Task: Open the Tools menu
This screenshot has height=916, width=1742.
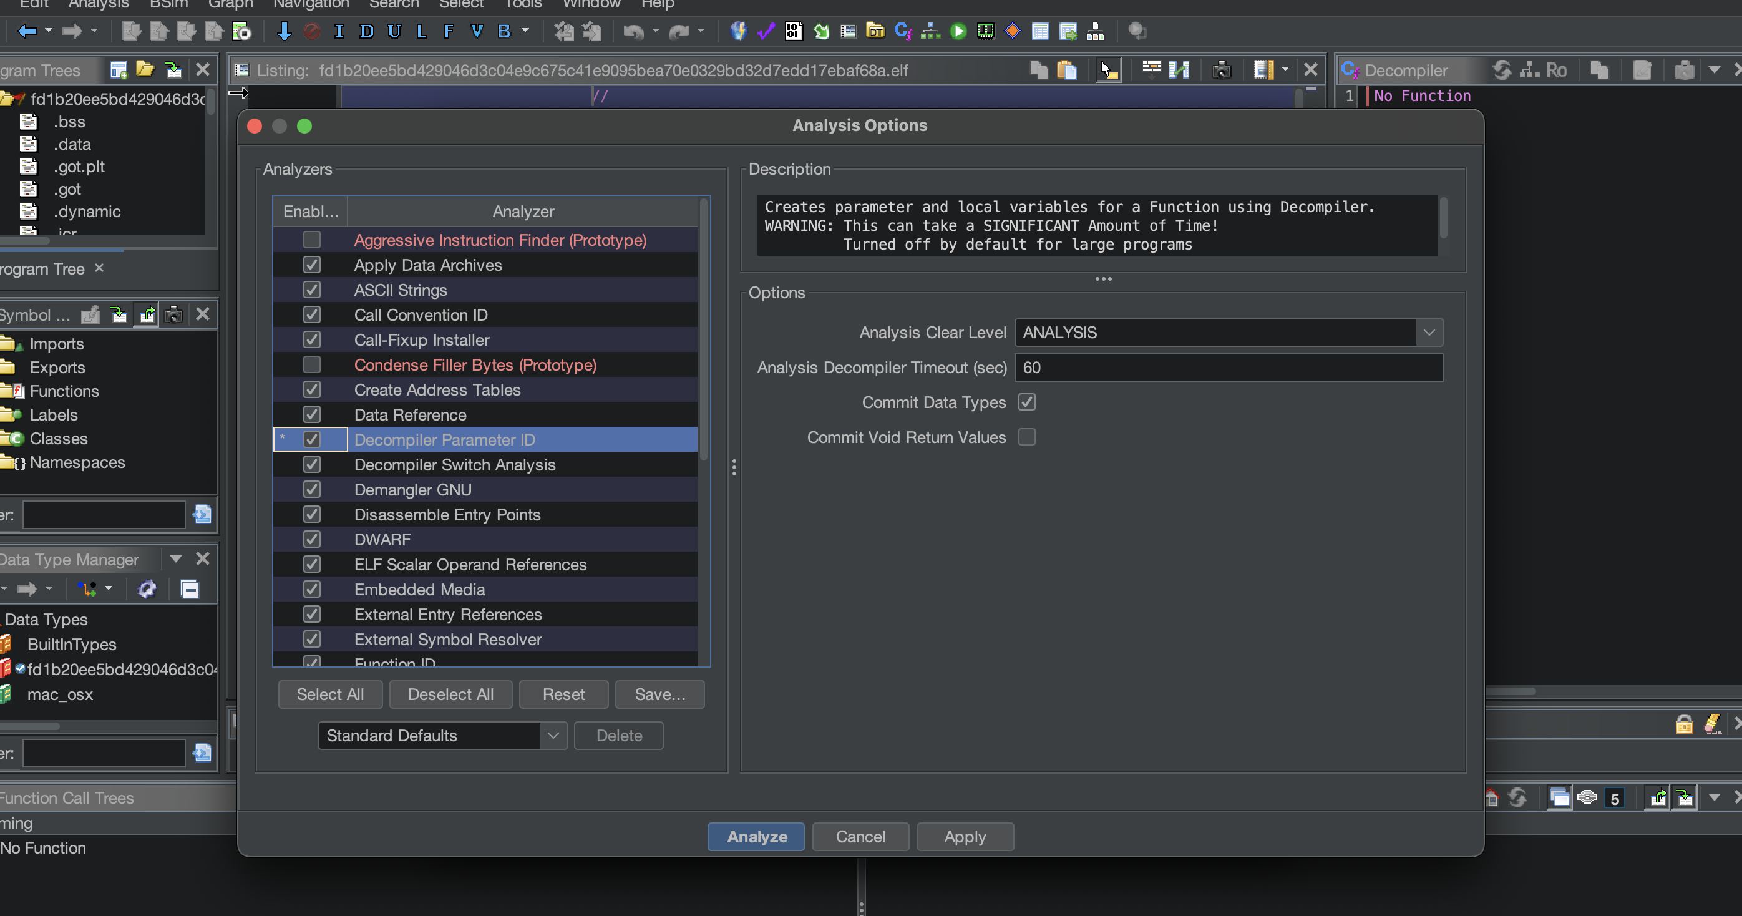Action: click(523, 4)
